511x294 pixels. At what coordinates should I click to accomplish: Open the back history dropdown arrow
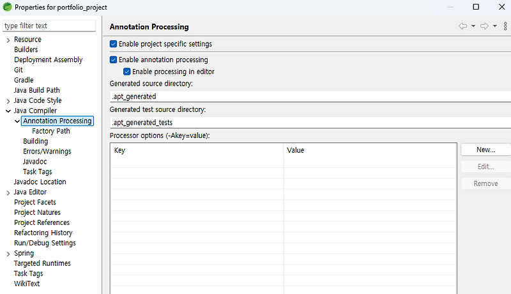click(x=473, y=26)
